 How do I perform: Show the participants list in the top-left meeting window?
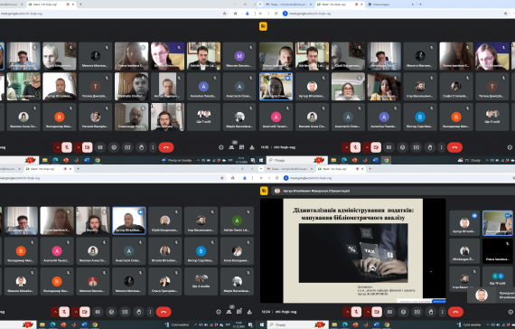231,147
